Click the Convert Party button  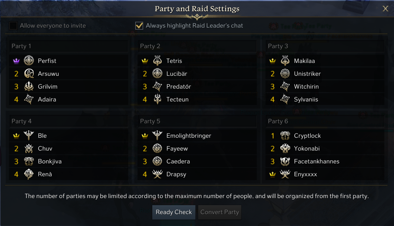(220, 212)
